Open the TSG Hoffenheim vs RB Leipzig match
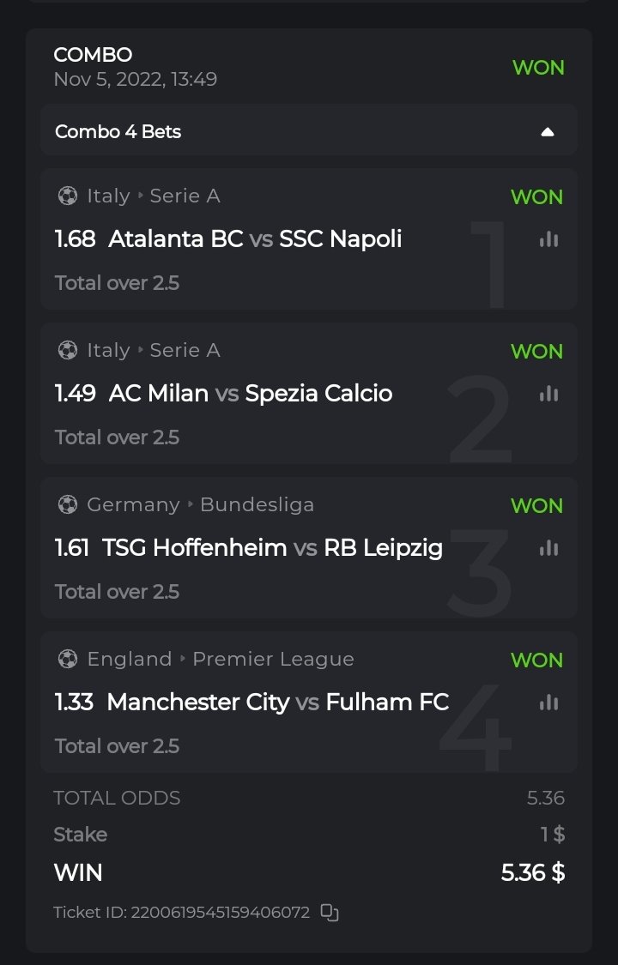Screen dimensions: 618x965 pos(272,547)
